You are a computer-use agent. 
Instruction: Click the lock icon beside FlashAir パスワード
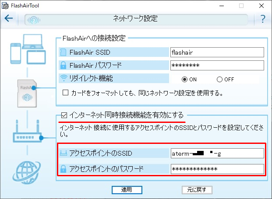click(x=63, y=65)
